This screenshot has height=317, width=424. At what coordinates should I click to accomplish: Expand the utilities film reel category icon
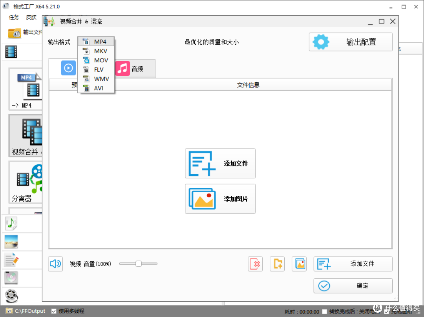11,296
